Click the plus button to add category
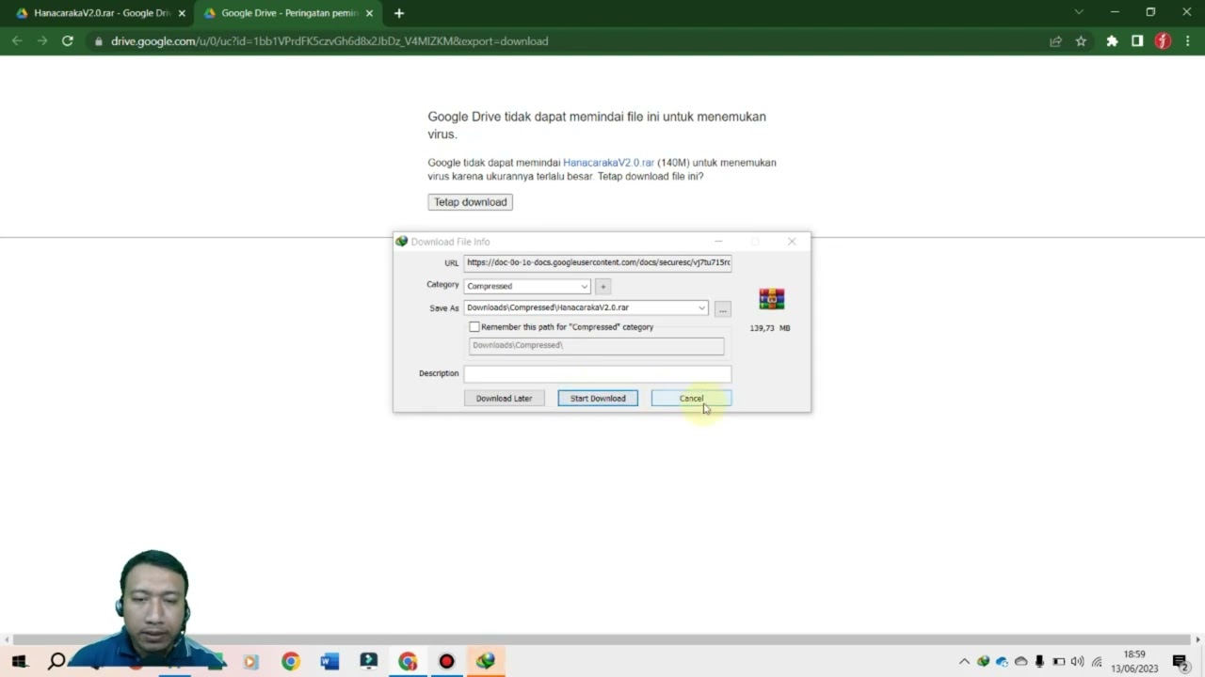The image size is (1205, 677). (x=603, y=286)
